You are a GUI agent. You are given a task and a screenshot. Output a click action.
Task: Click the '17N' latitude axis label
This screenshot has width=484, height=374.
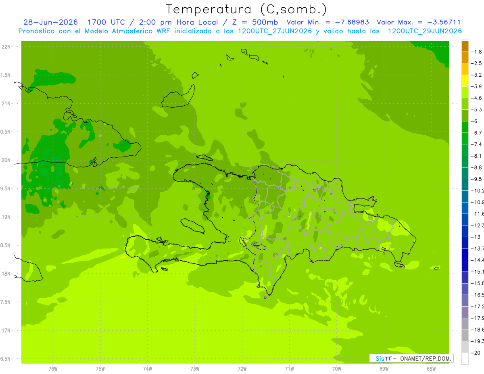coord(6,330)
